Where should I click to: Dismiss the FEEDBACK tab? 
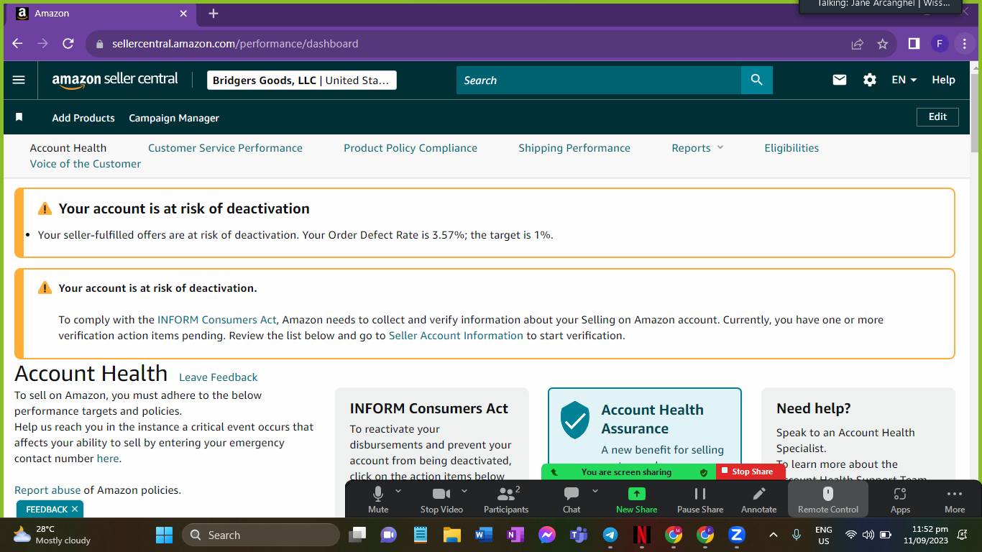point(75,509)
